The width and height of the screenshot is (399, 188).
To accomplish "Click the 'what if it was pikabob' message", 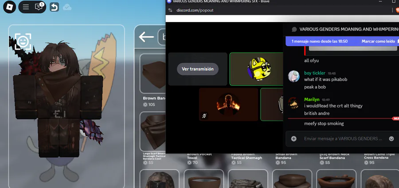I will [325, 80].
